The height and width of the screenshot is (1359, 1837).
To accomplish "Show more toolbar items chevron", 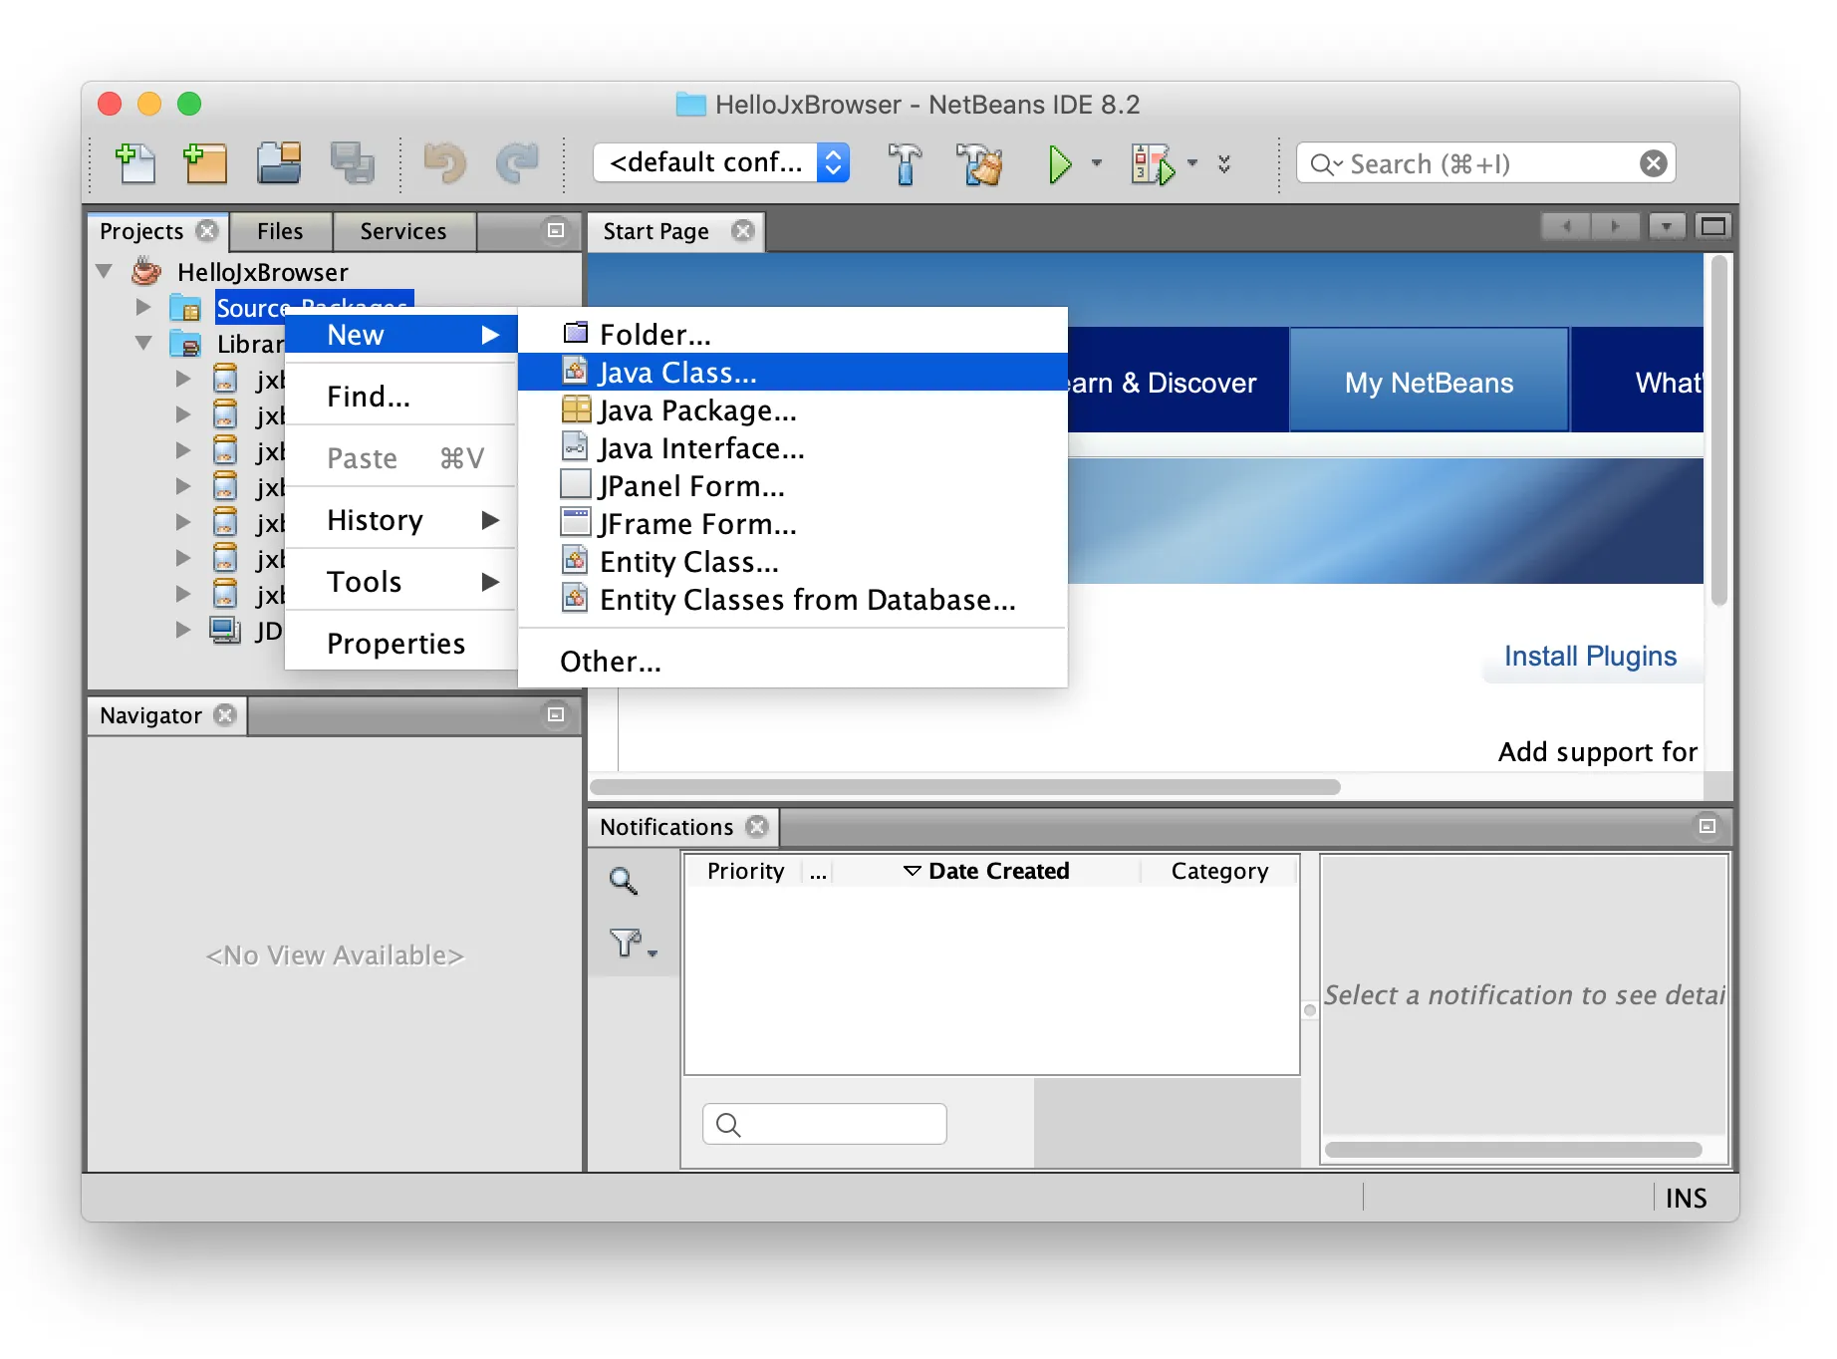I will [1224, 163].
